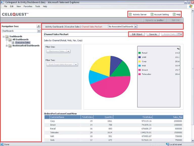Click the Executive Sales dashboard list icon
The width and height of the screenshot is (194, 146).
click(13, 43)
